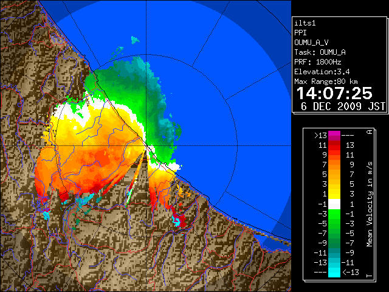The height and width of the screenshot is (292, 389).
Task: Select the 'PPI' scan type text
Action: click(300, 33)
